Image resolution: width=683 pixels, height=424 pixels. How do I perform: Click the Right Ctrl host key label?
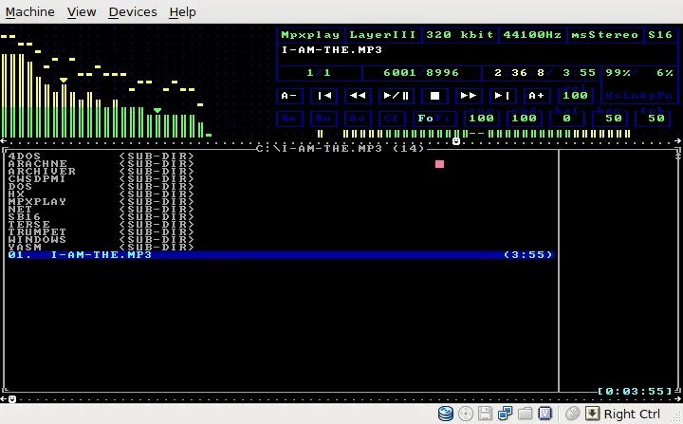tap(632, 414)
